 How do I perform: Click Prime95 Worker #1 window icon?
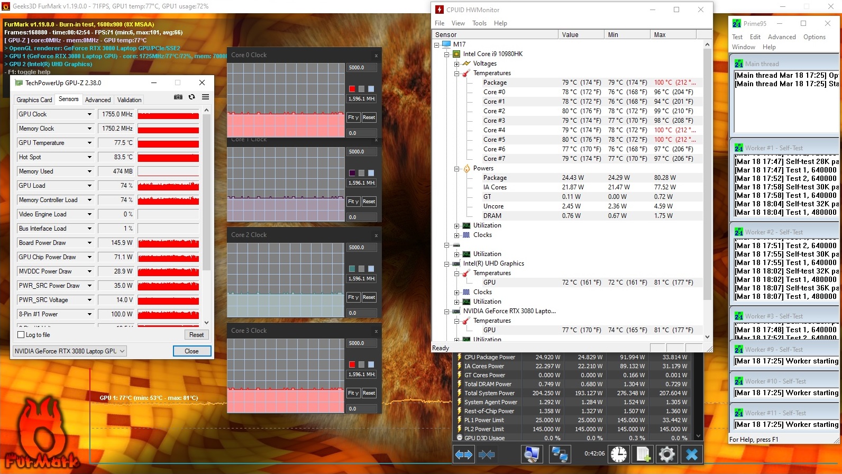739,148
